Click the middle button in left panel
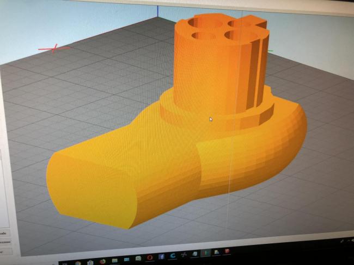The width and height of the screenshot is (354, 265). (x=4, y=242)
